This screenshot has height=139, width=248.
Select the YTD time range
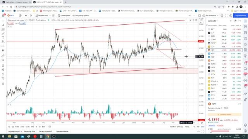pyautogui.click(x=33, y=127)
